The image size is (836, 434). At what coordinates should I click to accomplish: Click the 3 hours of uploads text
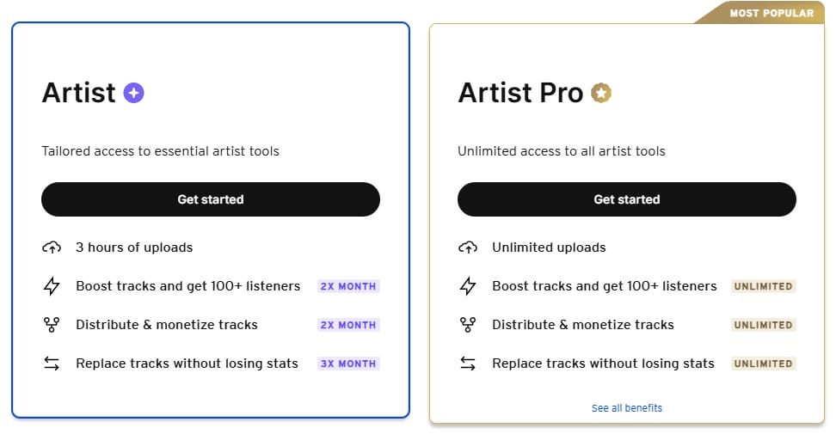pos(134,248)
